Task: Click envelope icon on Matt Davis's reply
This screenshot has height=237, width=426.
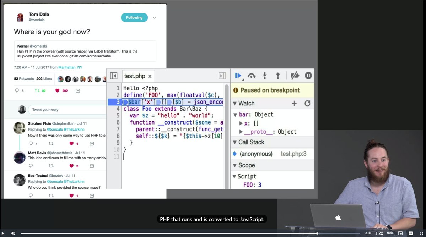Action: pyautogui.click(x=92, y=166)
